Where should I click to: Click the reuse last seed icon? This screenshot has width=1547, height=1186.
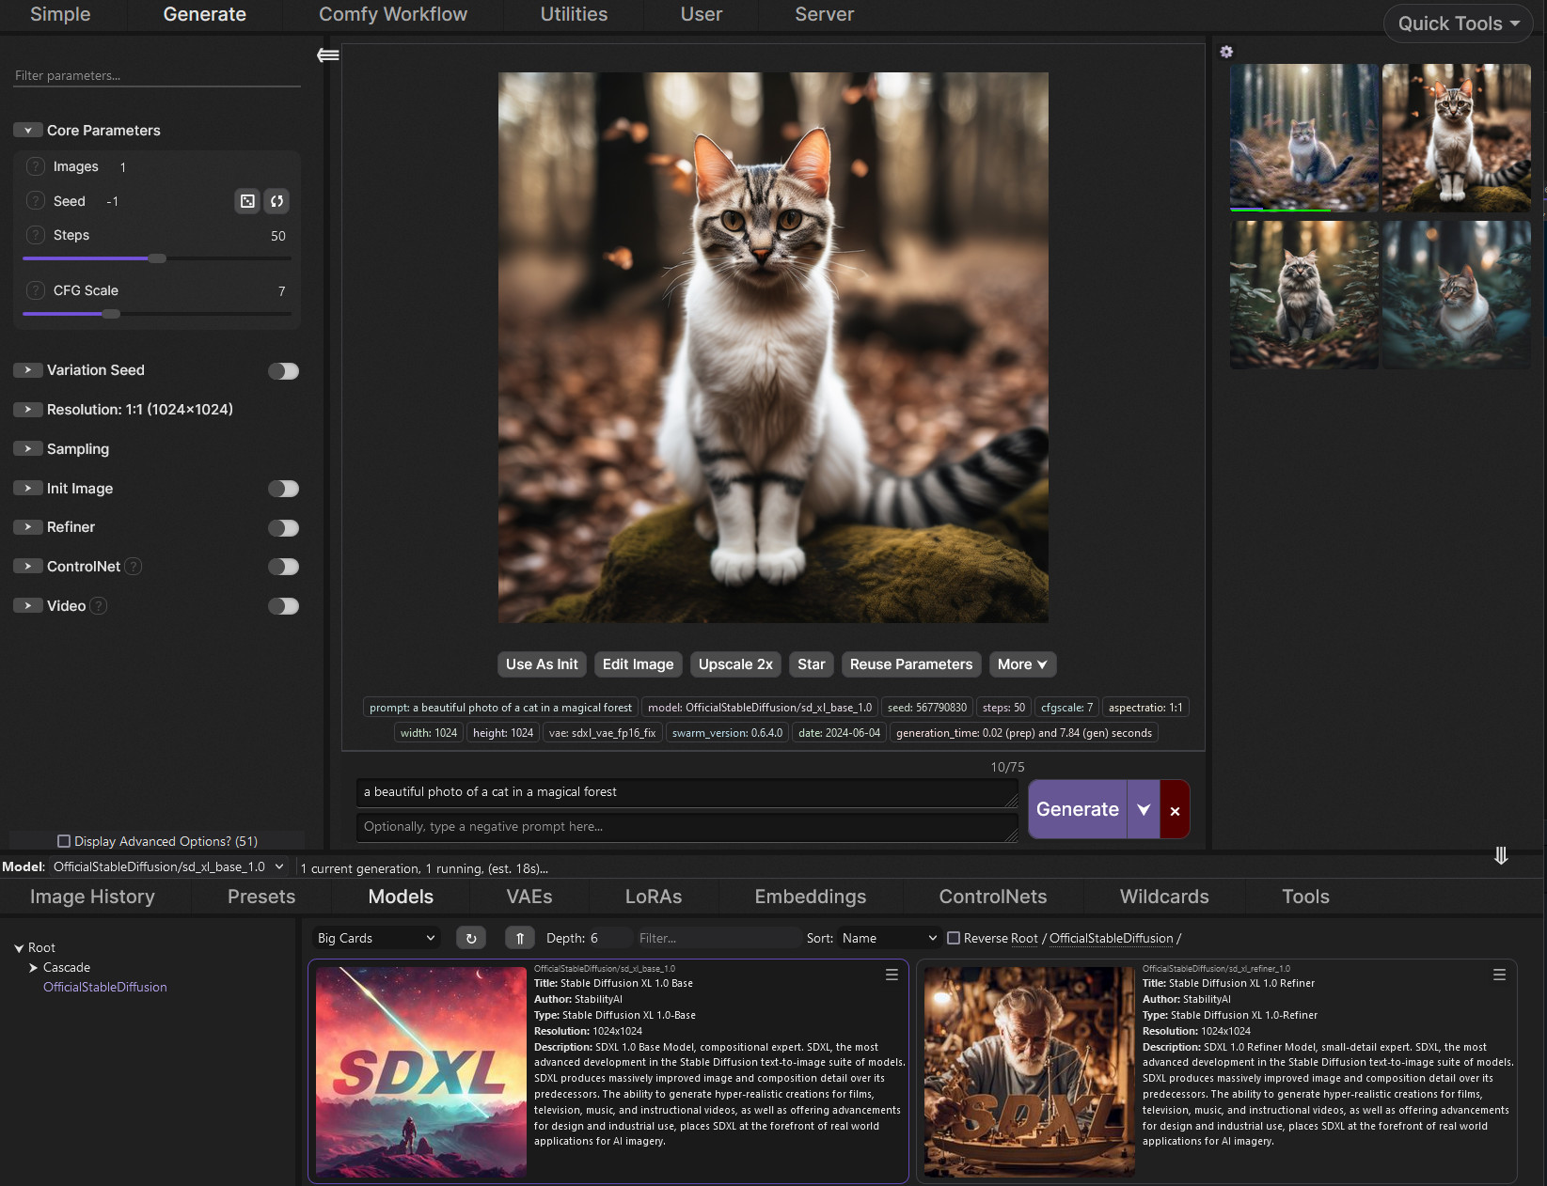point(276,200)
